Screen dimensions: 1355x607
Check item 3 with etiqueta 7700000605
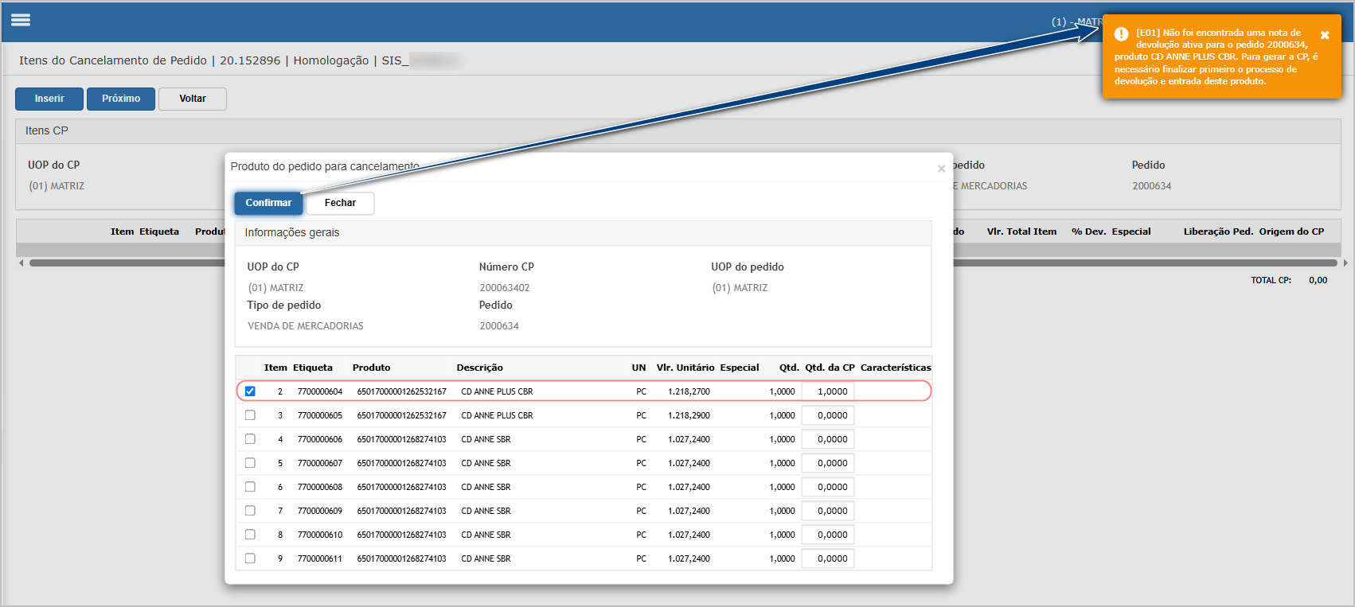coord(250,415)
